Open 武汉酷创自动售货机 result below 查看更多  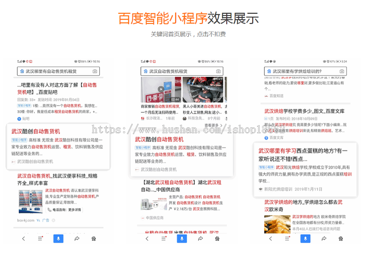(x=159, y=140)
